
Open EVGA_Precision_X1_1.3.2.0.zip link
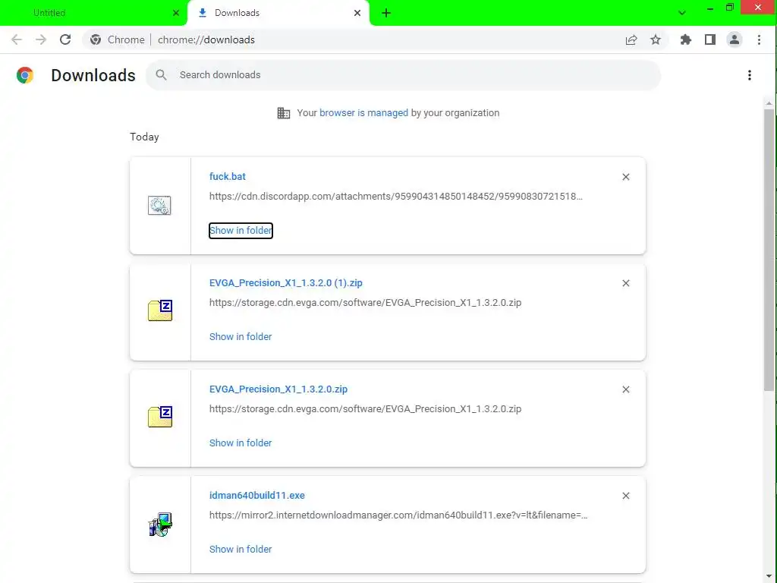[x=278, y=389]
